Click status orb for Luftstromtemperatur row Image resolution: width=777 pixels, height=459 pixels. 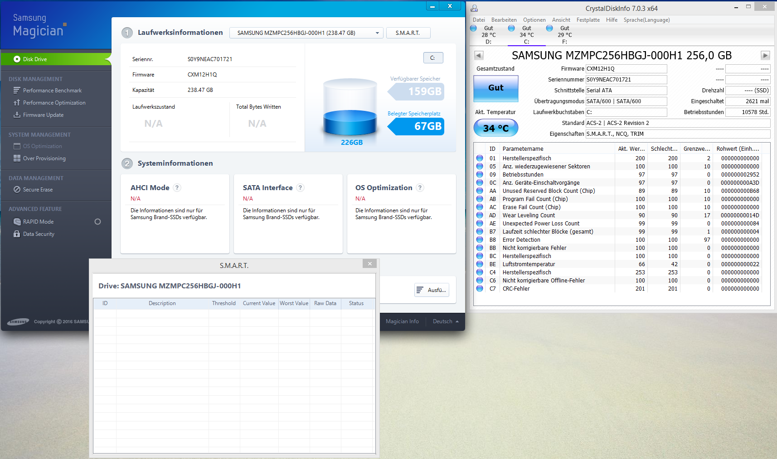(480, 264)
